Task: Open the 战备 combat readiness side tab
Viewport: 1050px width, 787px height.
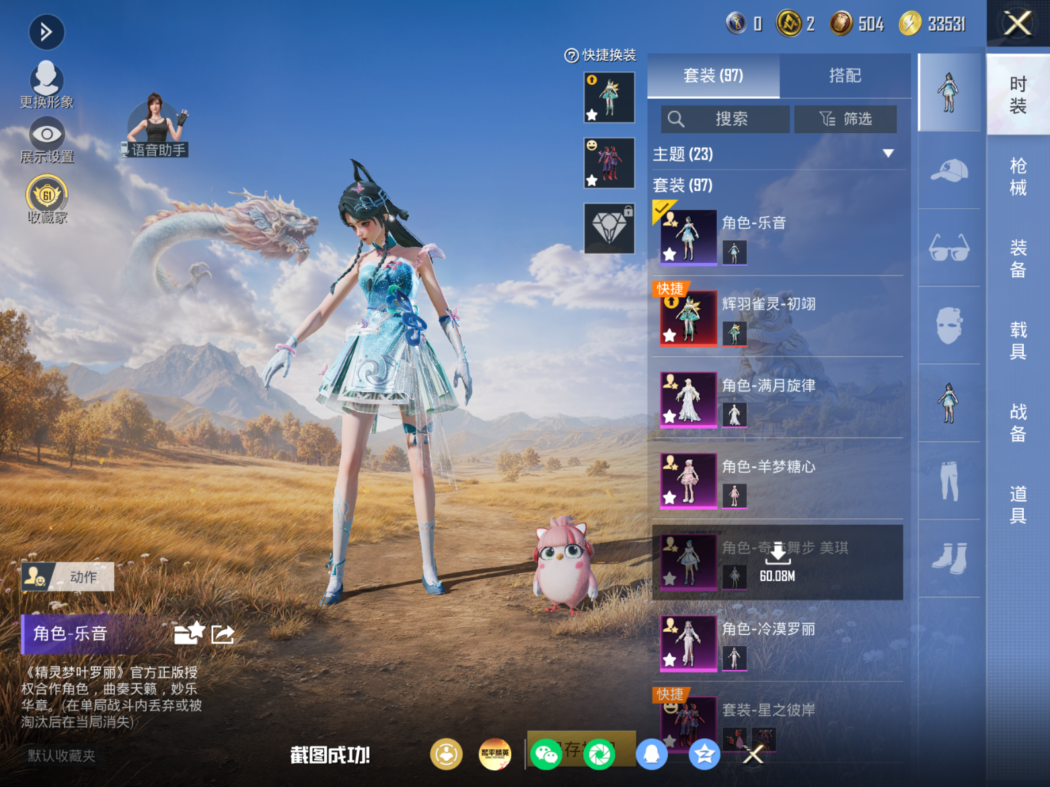Action: coord(1018,423)
